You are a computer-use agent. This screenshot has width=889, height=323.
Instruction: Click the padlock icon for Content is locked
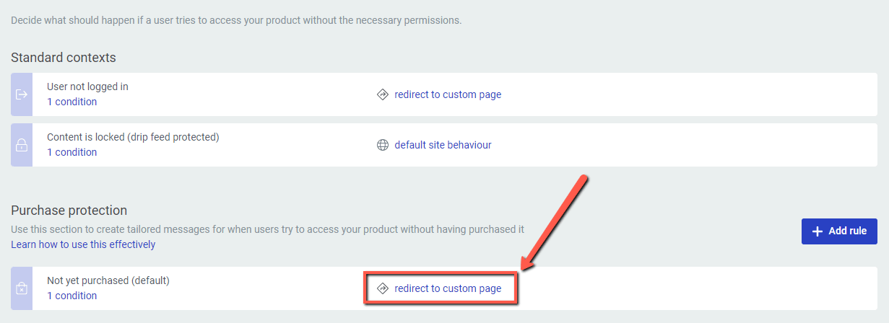coord(22,145)
